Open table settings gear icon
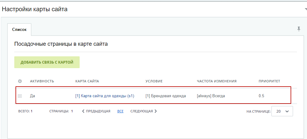The image size is (307, 139). point(20,81)
